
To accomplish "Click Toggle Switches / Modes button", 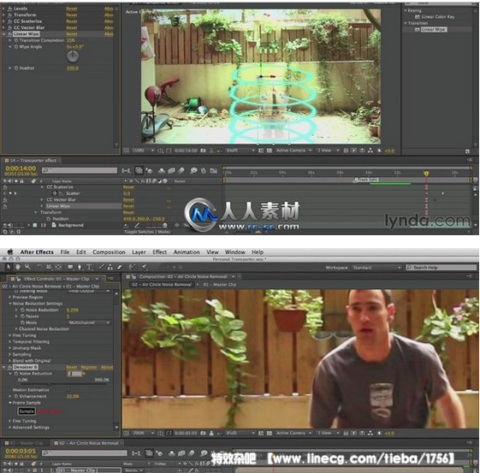I will click(x=147, y=232).
